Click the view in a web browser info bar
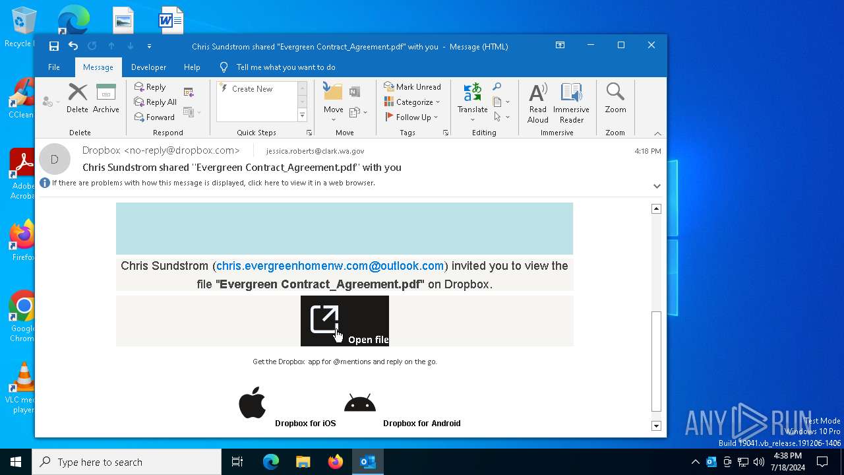The image size is (844, 475). click(214, 183)
